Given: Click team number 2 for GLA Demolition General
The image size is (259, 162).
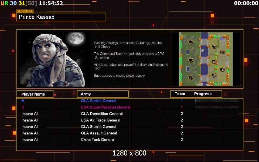Looking at the screenshot, I should (x=182, y=114).
